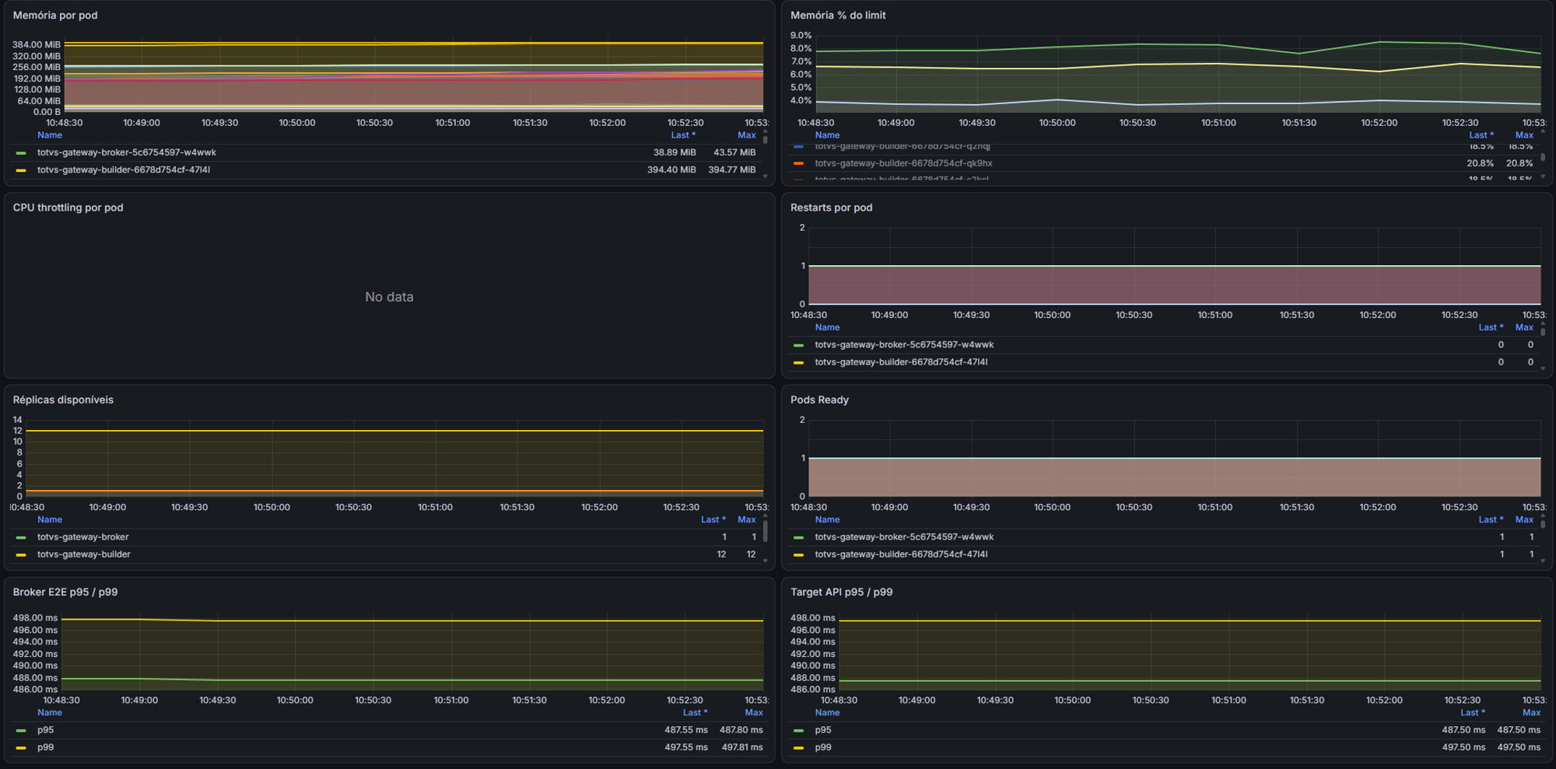Click '497.81 ms' max value in Broker E2E

coord(742,747)
